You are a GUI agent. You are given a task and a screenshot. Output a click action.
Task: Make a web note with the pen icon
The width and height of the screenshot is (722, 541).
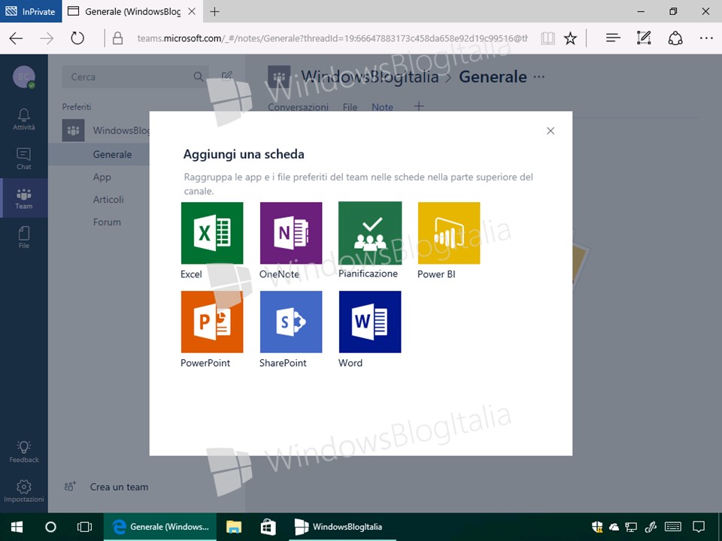644,38
